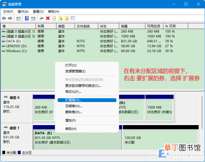Click the Back arrow toolbar icon

click(4, 18)
